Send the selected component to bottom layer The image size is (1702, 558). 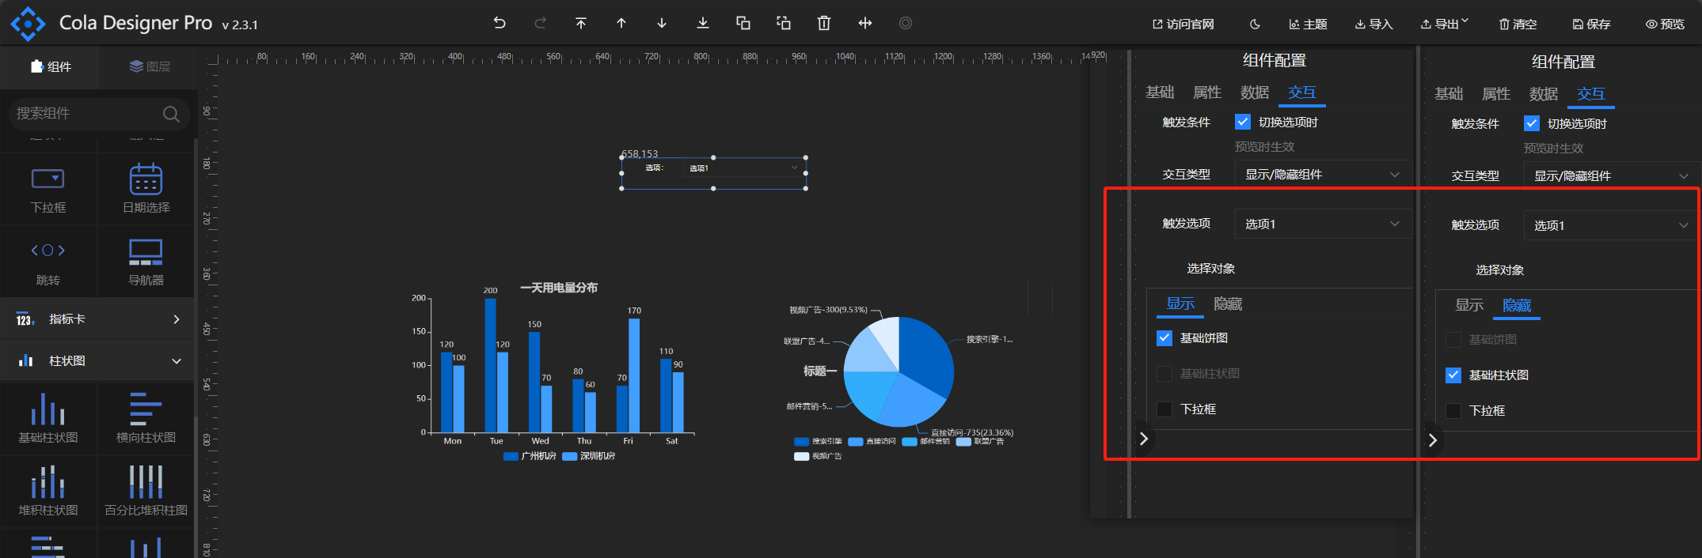click(702, 23)
